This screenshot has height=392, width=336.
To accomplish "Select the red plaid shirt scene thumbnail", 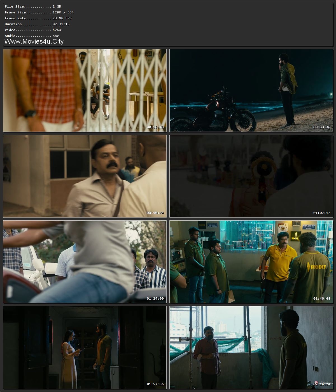I will click(84, 90).
